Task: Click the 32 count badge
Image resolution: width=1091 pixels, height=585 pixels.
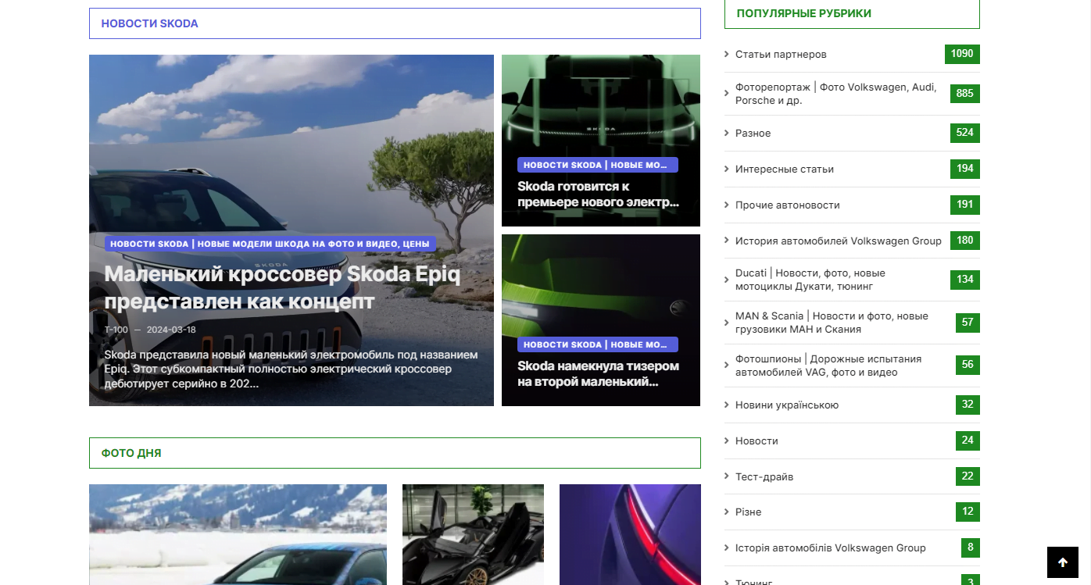Action: pos(968,405)
